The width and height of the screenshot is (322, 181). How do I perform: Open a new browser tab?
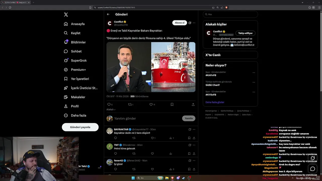coord(33,2)
